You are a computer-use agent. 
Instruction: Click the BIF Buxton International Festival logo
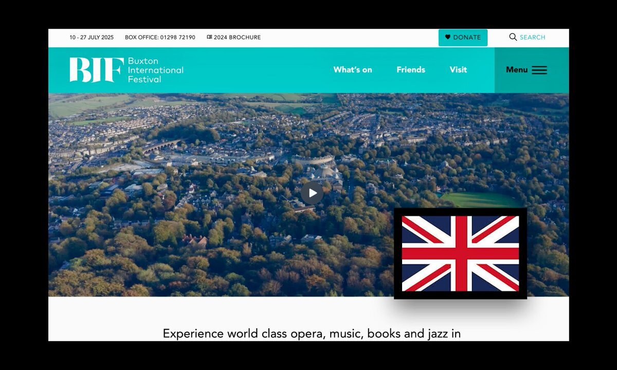tap(126, 70)
